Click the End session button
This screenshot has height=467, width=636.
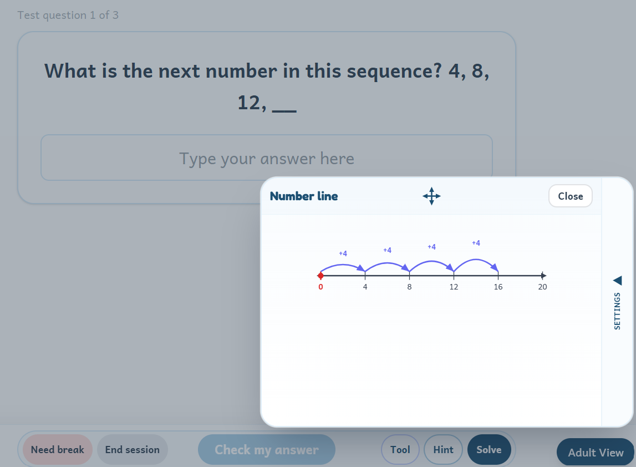coord(132,450)
